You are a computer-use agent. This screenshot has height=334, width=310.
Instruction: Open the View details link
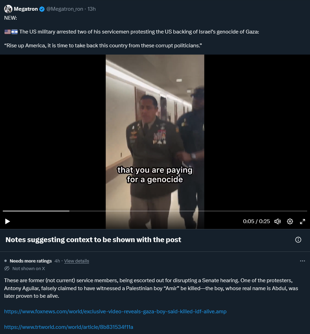(76, 261)
